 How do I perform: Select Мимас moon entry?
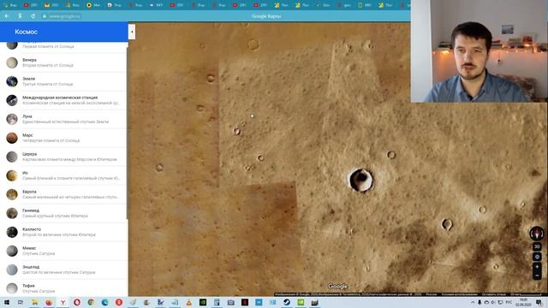click(63, 251)
